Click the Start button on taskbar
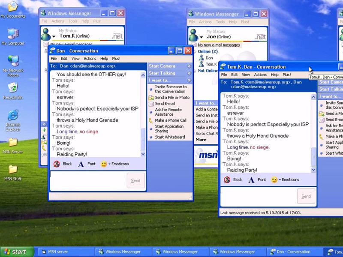The width and height of the screenshot is (343, 257). point(17,252)
